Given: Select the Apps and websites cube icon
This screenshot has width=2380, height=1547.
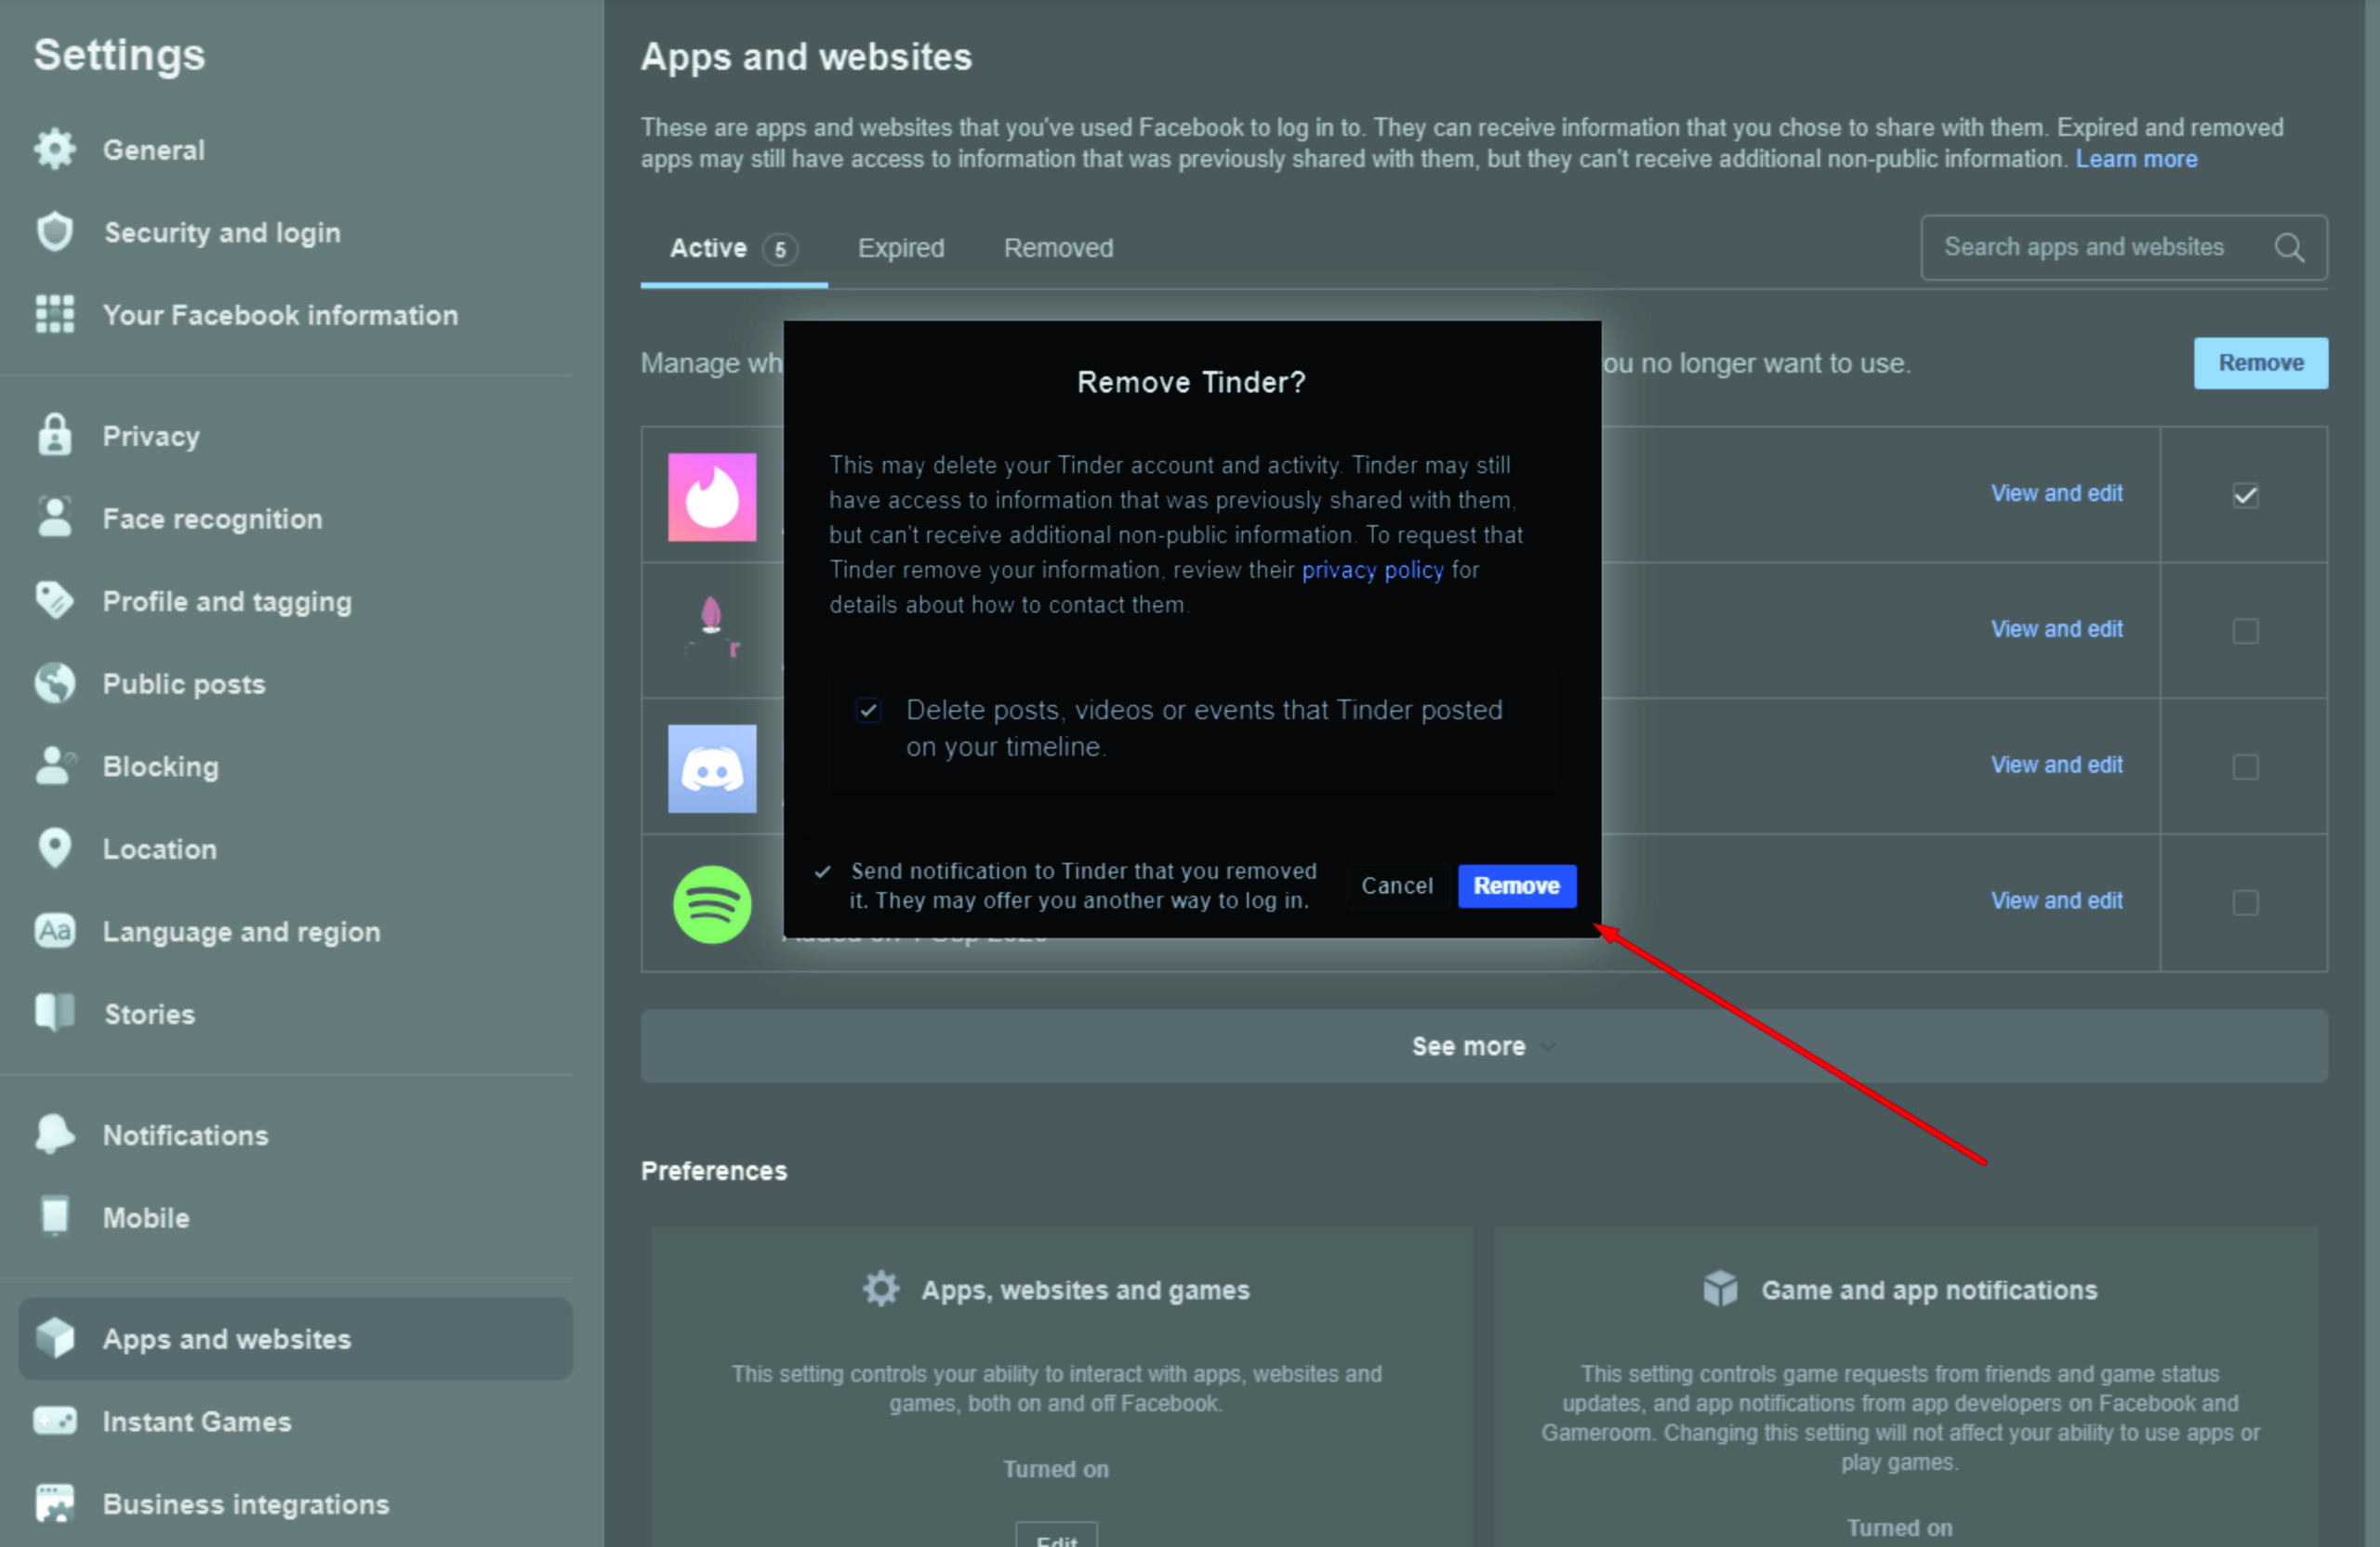Looking at the screenshot, I should [55, 1338].
